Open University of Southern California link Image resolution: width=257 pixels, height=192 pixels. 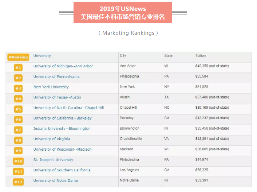(x=62, y=170)
